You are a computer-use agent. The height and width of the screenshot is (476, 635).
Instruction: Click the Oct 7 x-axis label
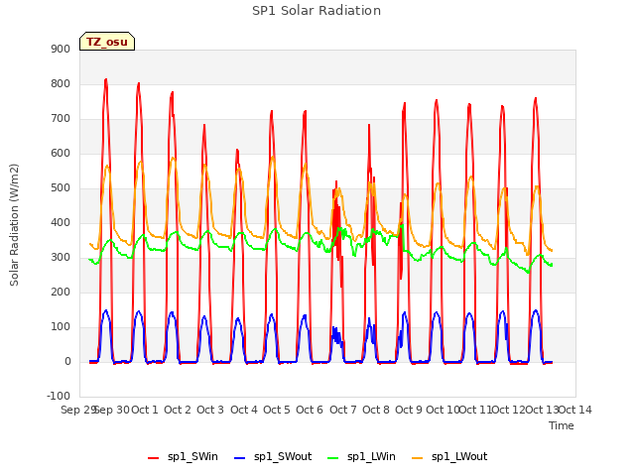pos(343,410)
